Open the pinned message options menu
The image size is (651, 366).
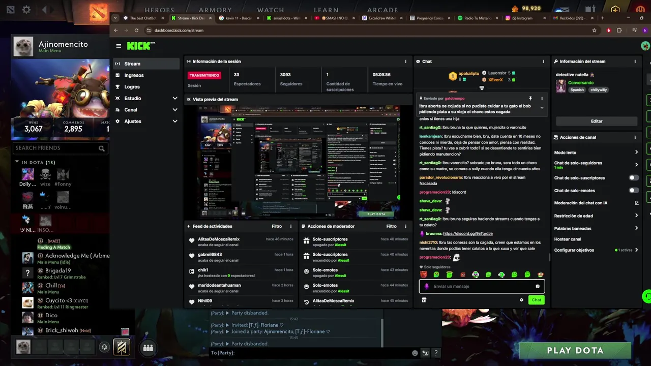(x=542, y=98)
